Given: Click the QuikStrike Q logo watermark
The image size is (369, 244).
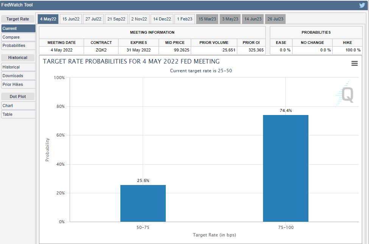Looking at the screenshot, I should pos(346,94).
